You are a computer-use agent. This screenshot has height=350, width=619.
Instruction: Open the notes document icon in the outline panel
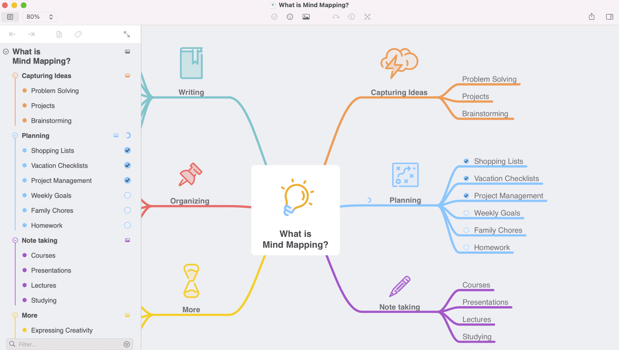pyautogui.click(x=59, y=34)
